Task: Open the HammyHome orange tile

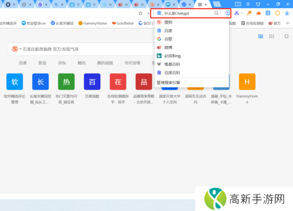Action: pos(247,81)
